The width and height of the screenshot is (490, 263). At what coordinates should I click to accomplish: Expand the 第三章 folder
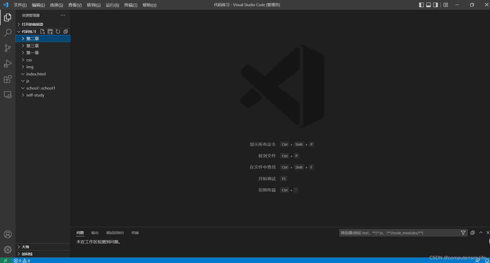(43, 46)
